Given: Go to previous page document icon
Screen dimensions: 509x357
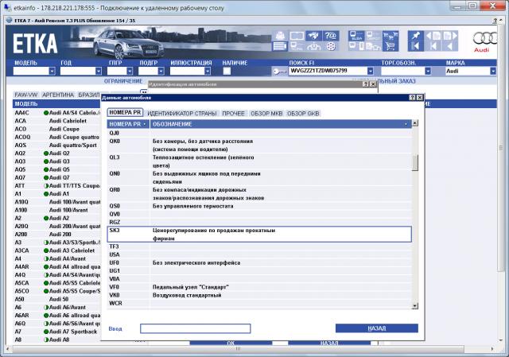Looking at the screenshot, I should coord(433,36).
